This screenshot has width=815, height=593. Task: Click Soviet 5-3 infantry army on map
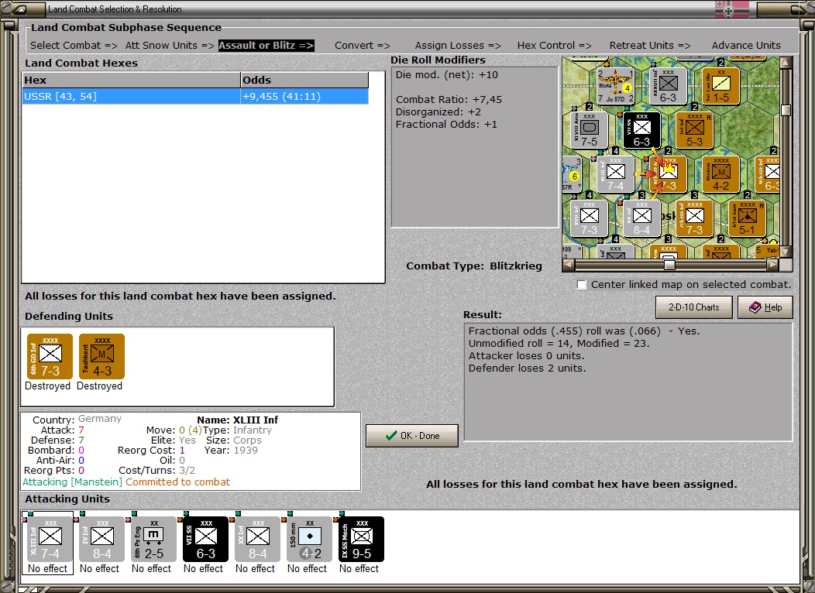[694, 130]
